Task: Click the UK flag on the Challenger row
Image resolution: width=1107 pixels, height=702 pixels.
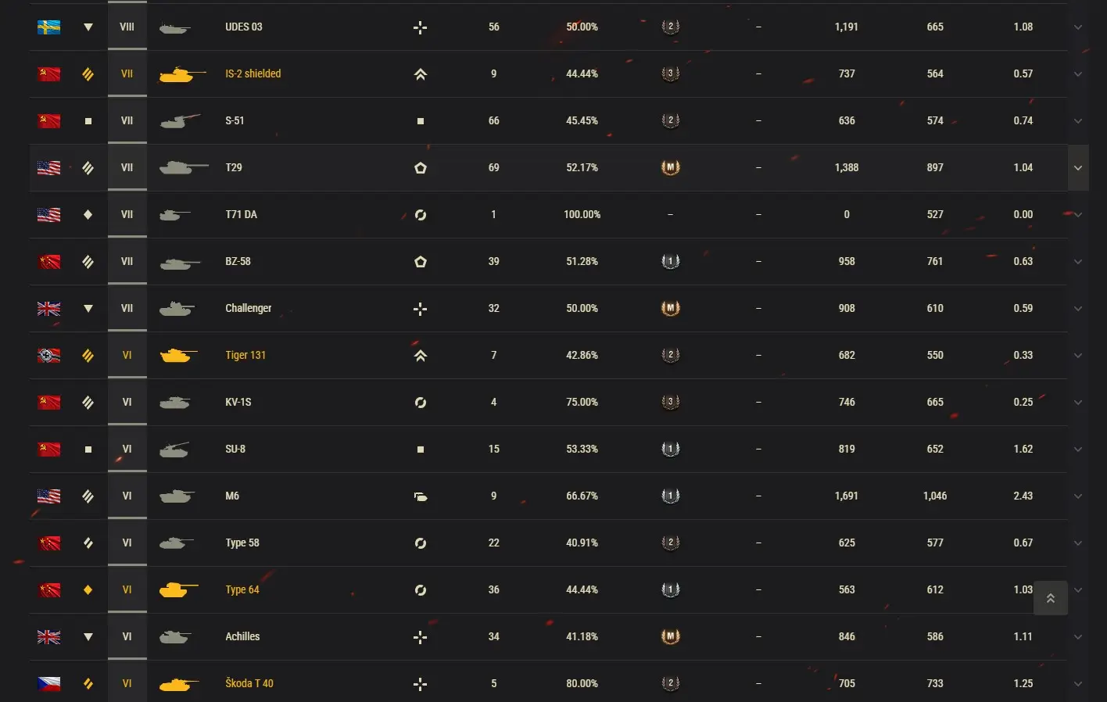Action: pos(48,309)
